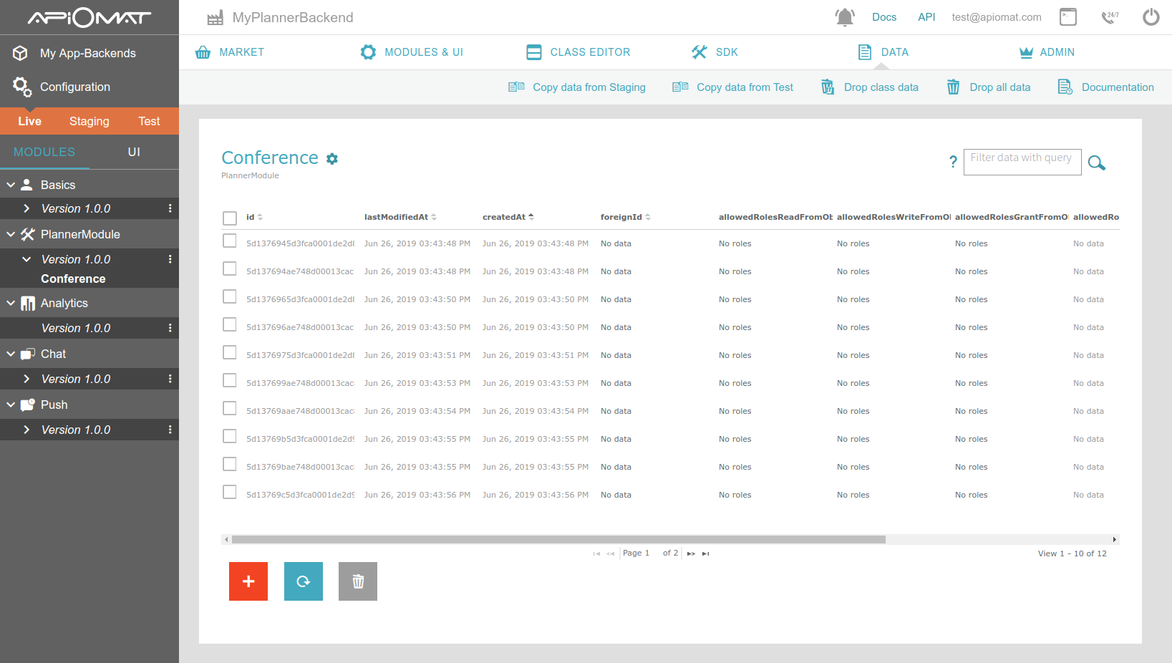Viewport: 1172px width, 663px height.
Task: Click the gray trash delete button
Action: [358, 581]
